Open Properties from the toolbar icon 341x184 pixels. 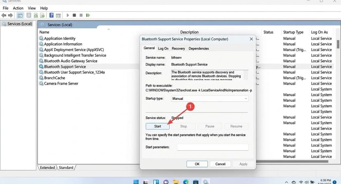pyautogui.click(x=29, y=15)
